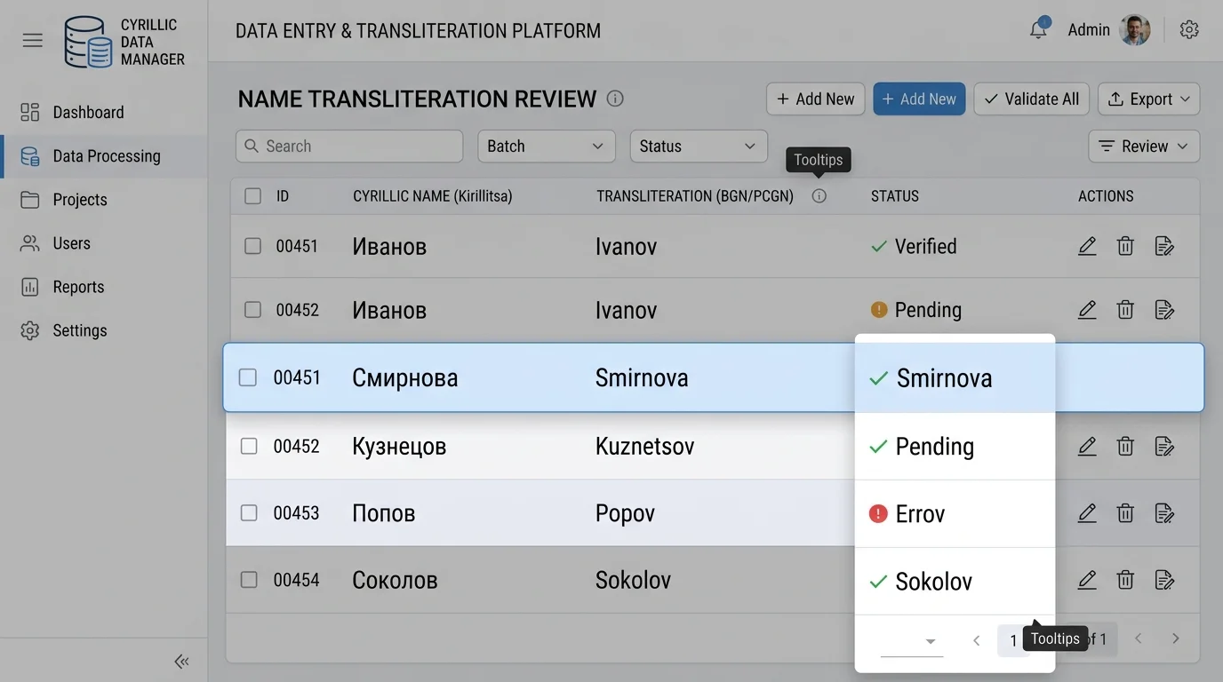Select Data Processing in the sidebar
The height and width of the screenshot is (682, 1223).
click(107, 155)
